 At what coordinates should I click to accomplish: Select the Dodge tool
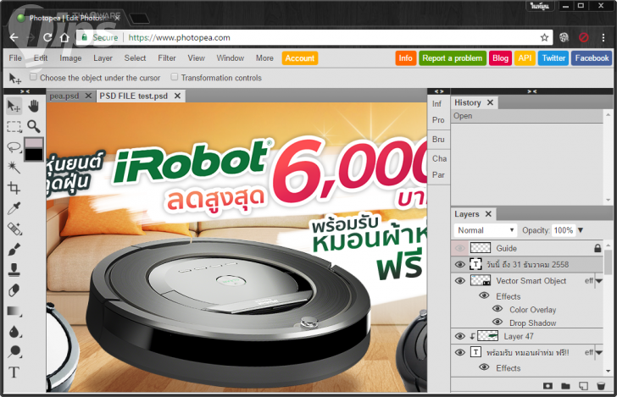pyautogui.click(x=14, y=351)
